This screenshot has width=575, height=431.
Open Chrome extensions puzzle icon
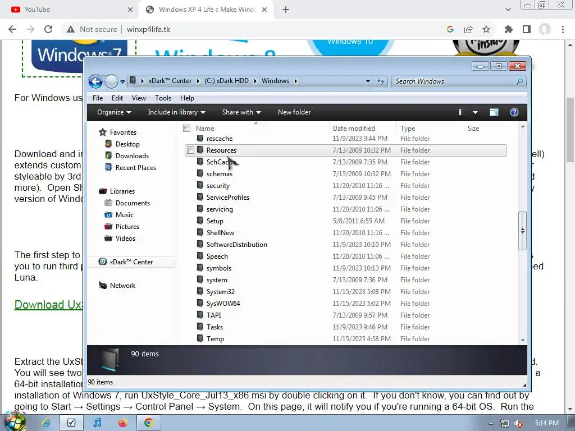click(508, 29)
